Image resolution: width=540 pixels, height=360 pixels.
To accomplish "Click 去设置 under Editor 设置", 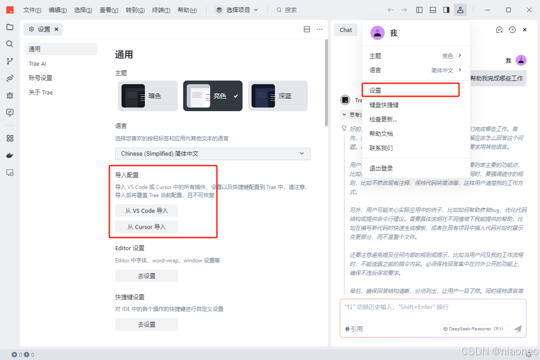I will 147,276.
